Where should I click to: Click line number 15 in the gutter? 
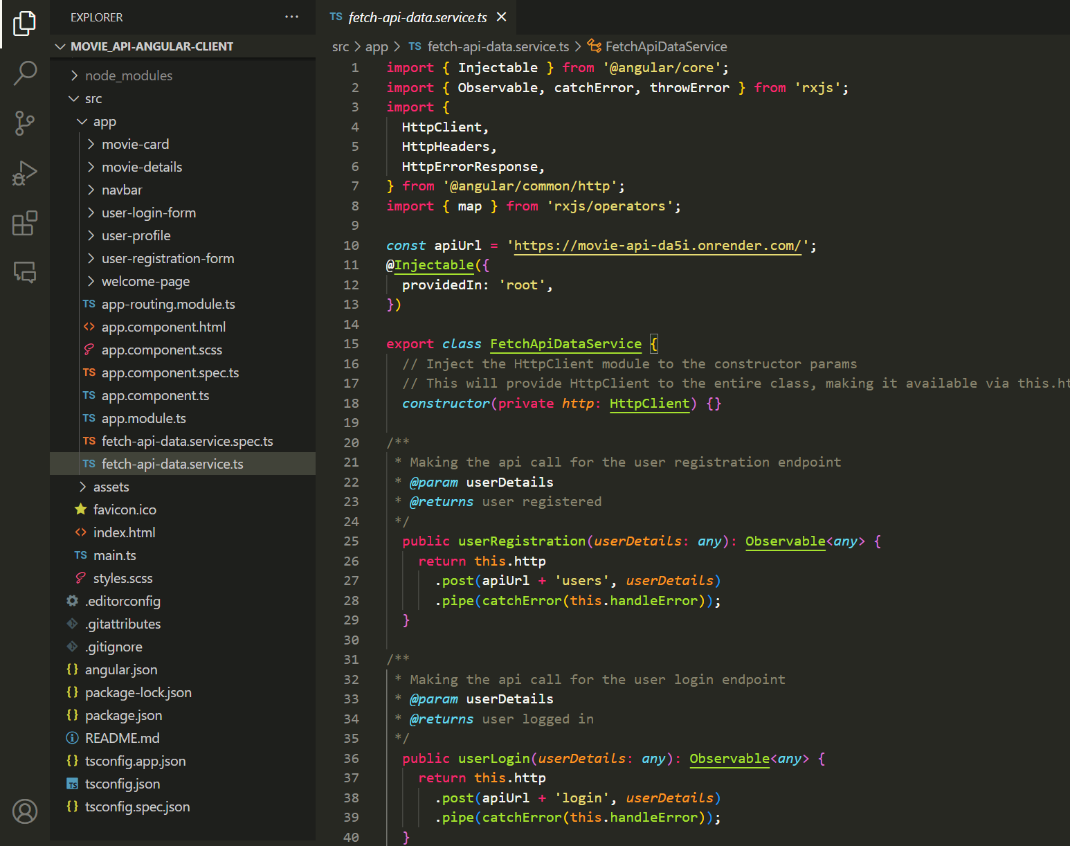(351, 344)
